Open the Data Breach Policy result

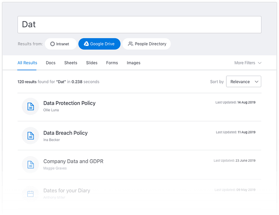[x=66, y=133]
